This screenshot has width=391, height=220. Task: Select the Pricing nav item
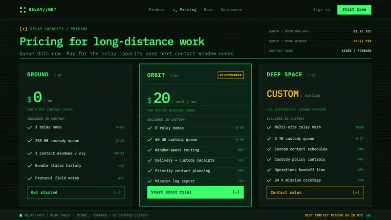pyautogui.click(x=185, y=10)
